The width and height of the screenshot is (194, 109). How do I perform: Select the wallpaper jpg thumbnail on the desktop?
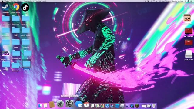click(5, 54)
